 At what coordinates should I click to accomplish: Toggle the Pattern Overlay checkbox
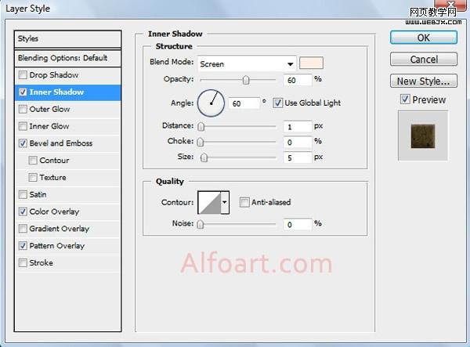[x=23, y=246]
